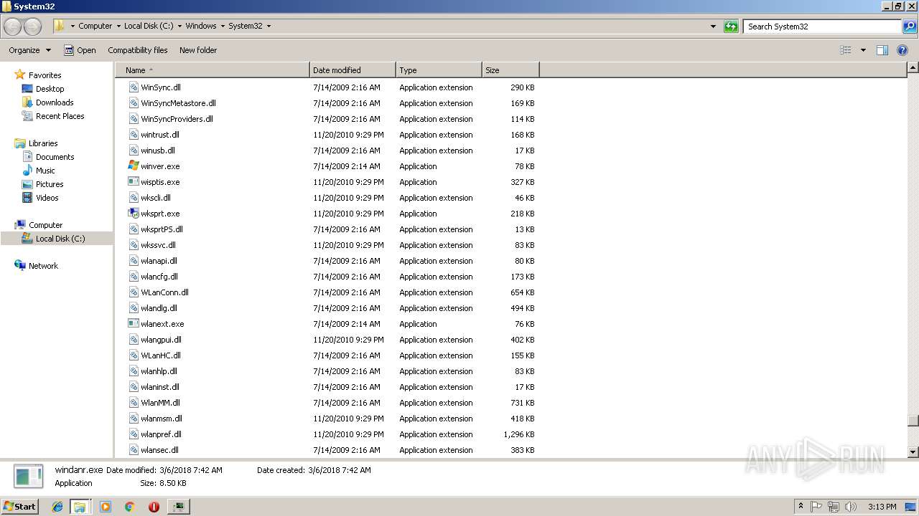
Task: Sort by the Type column header
Action: [x=439, y=70]
